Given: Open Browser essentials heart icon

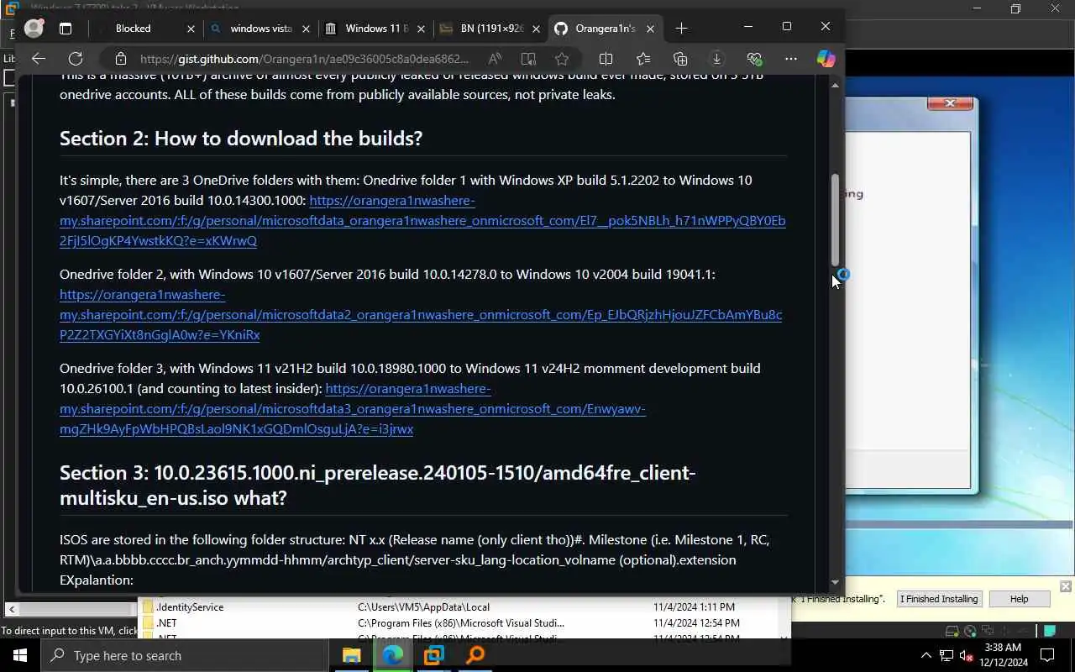Looking at the screenshot, I should tap(754, 59).
